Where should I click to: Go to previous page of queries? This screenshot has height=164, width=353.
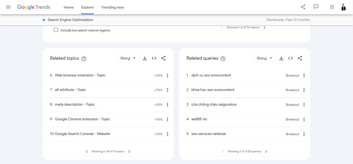tap(223, 152)
